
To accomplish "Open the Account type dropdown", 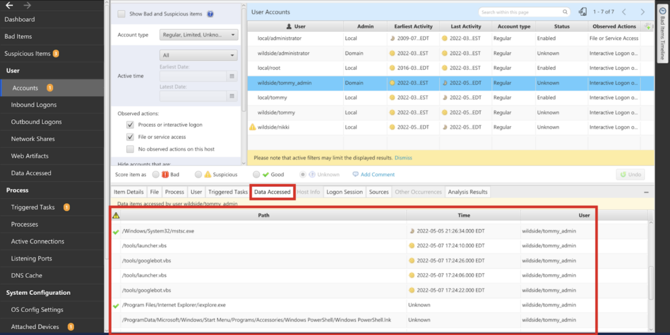I will pos(198,35).
